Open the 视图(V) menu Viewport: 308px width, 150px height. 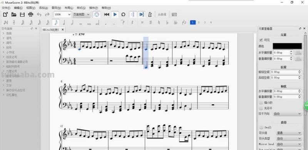31,8
